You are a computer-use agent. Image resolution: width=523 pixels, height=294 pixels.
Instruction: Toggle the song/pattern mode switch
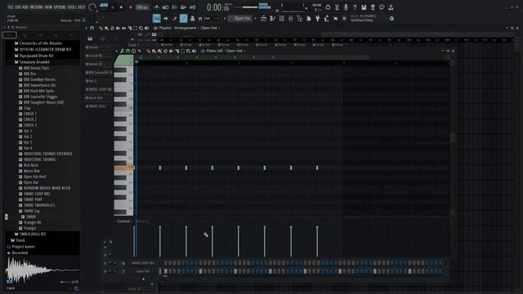104,6
